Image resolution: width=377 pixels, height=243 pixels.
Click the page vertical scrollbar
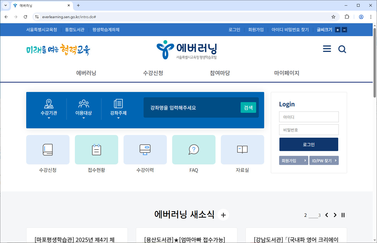point(375,63)
